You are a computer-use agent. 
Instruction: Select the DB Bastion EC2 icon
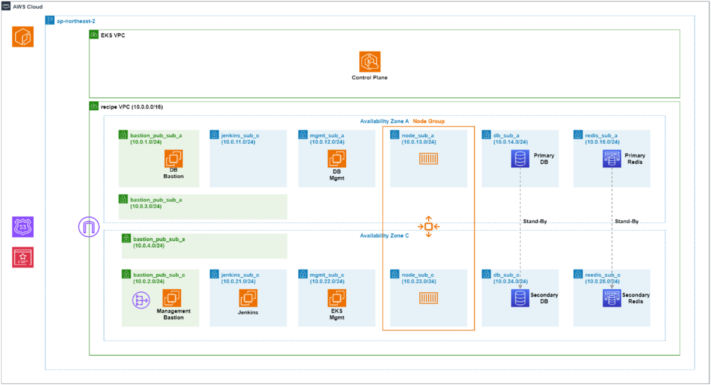(174, 158)
